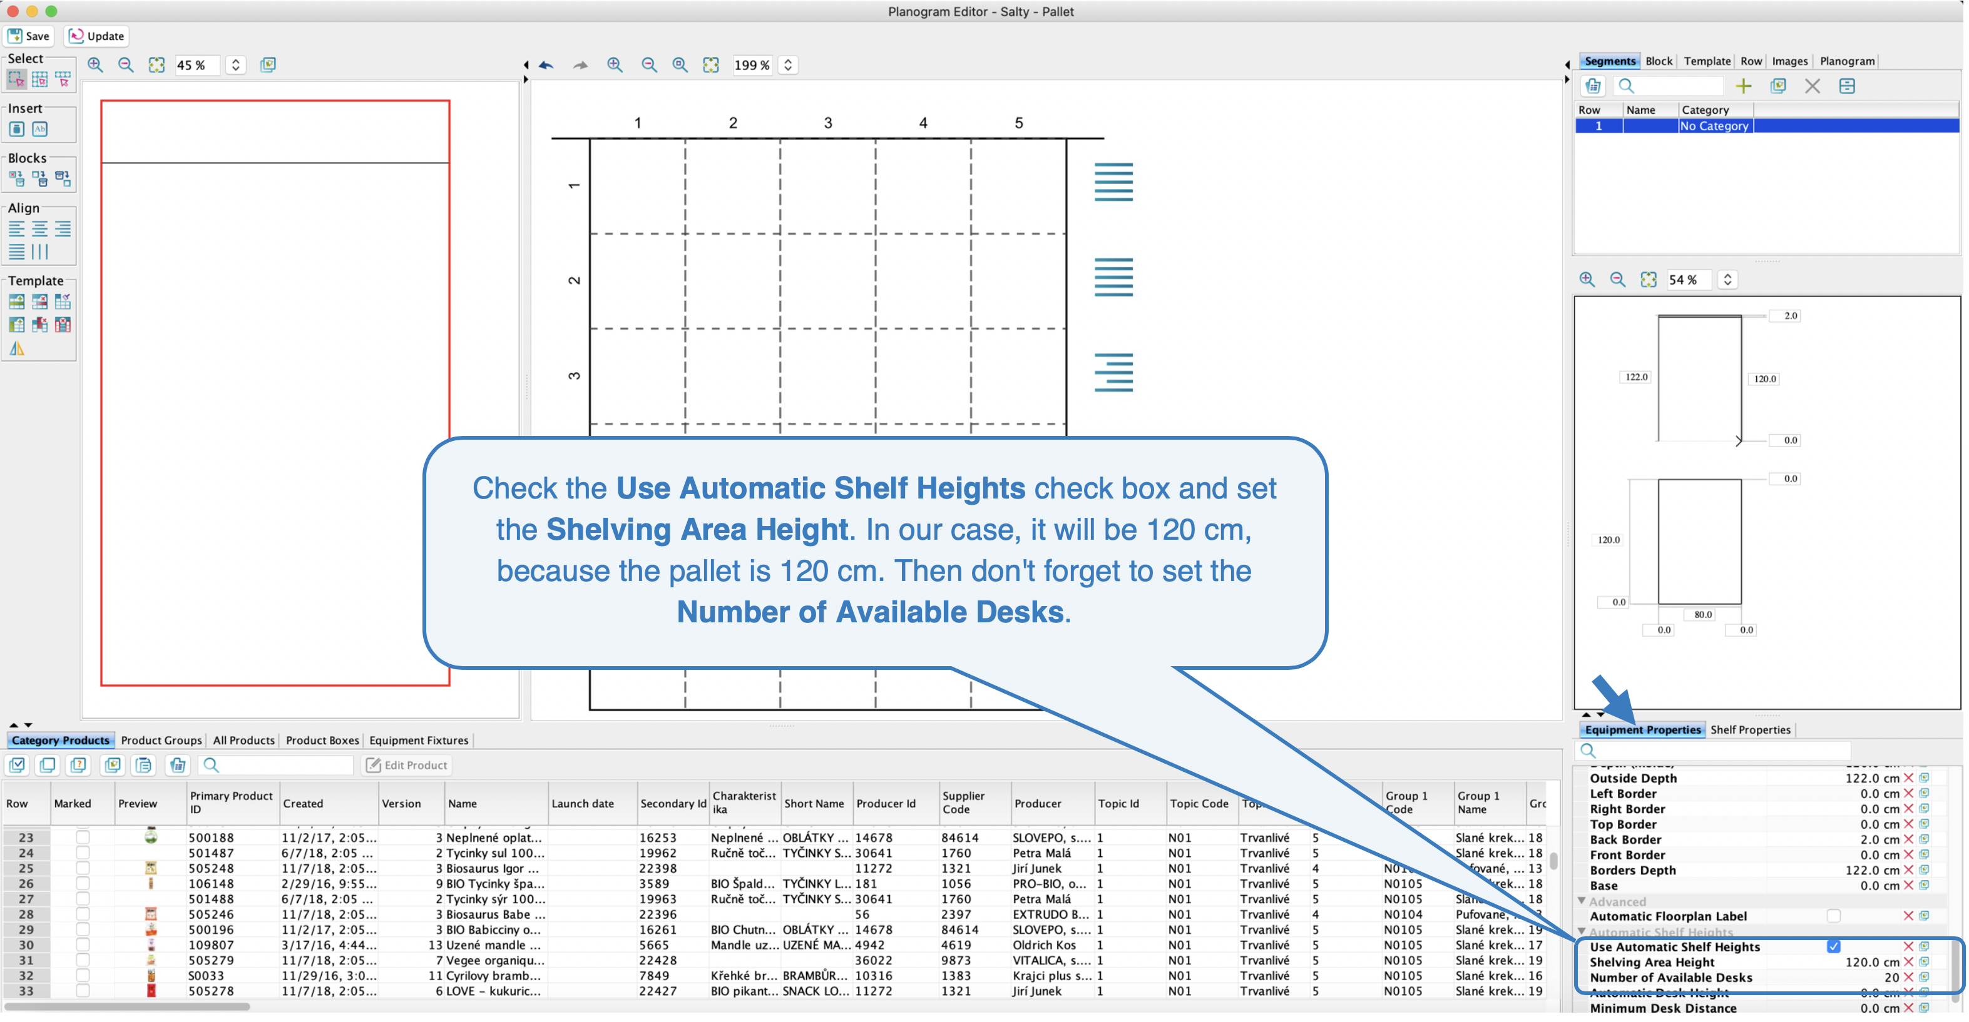Click the Insert product icon
Viewport: 1969px width, 1022px height.
tap(17, 129)
